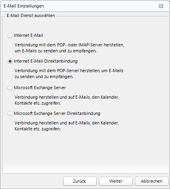Select the Internet E-Mail radio button

[10, 36]
